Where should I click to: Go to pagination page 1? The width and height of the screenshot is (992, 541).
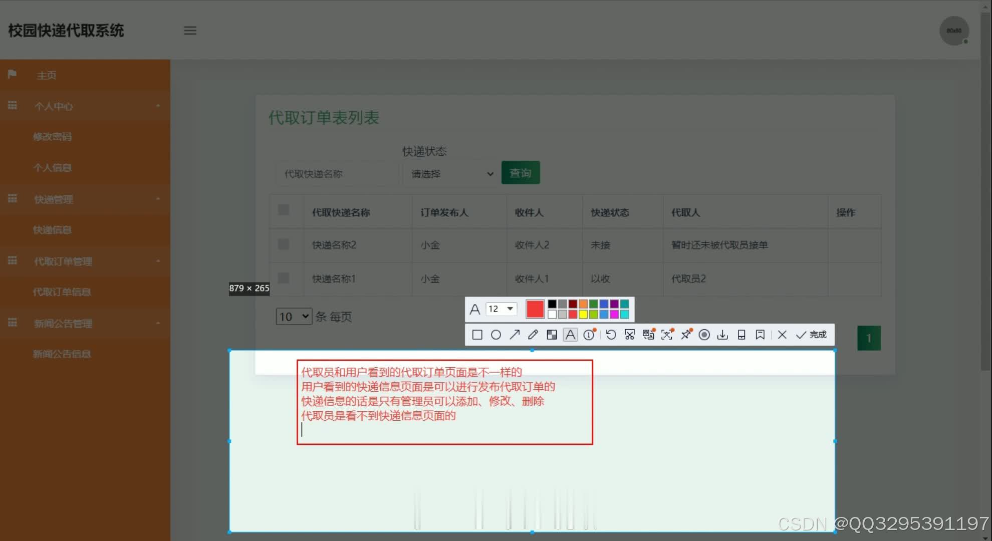click(869, 338)
